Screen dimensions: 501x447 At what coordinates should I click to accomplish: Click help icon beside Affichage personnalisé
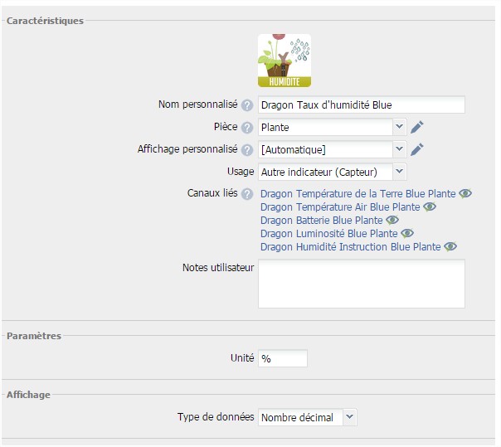246,150
